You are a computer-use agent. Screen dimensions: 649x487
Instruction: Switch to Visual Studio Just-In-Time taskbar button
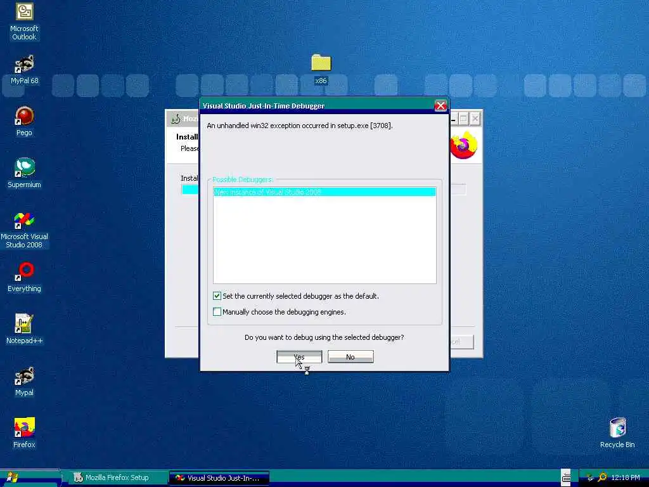pyautogui.click(x=219, y=478)
